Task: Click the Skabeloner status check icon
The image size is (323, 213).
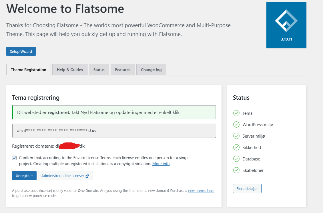Action: coord(236,170)
